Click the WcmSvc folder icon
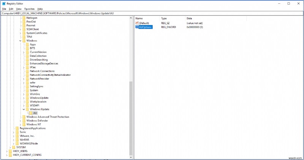This screenshot has height=160, width=304. (27, 94)
